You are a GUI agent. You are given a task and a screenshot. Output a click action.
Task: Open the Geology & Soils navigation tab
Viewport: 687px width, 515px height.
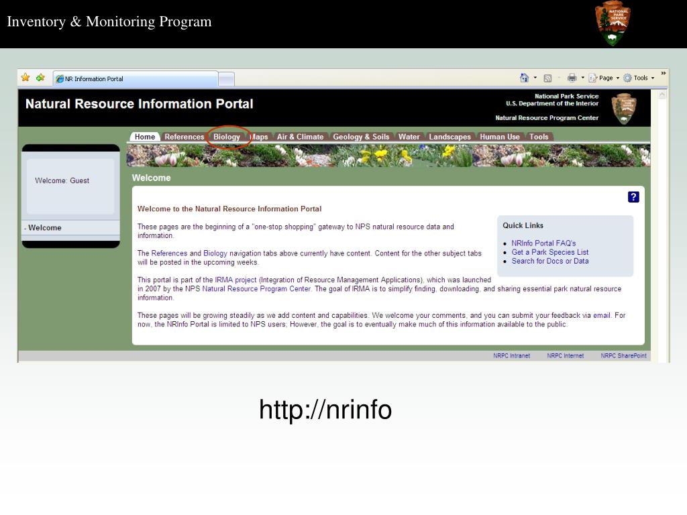(x=361, y=137)
